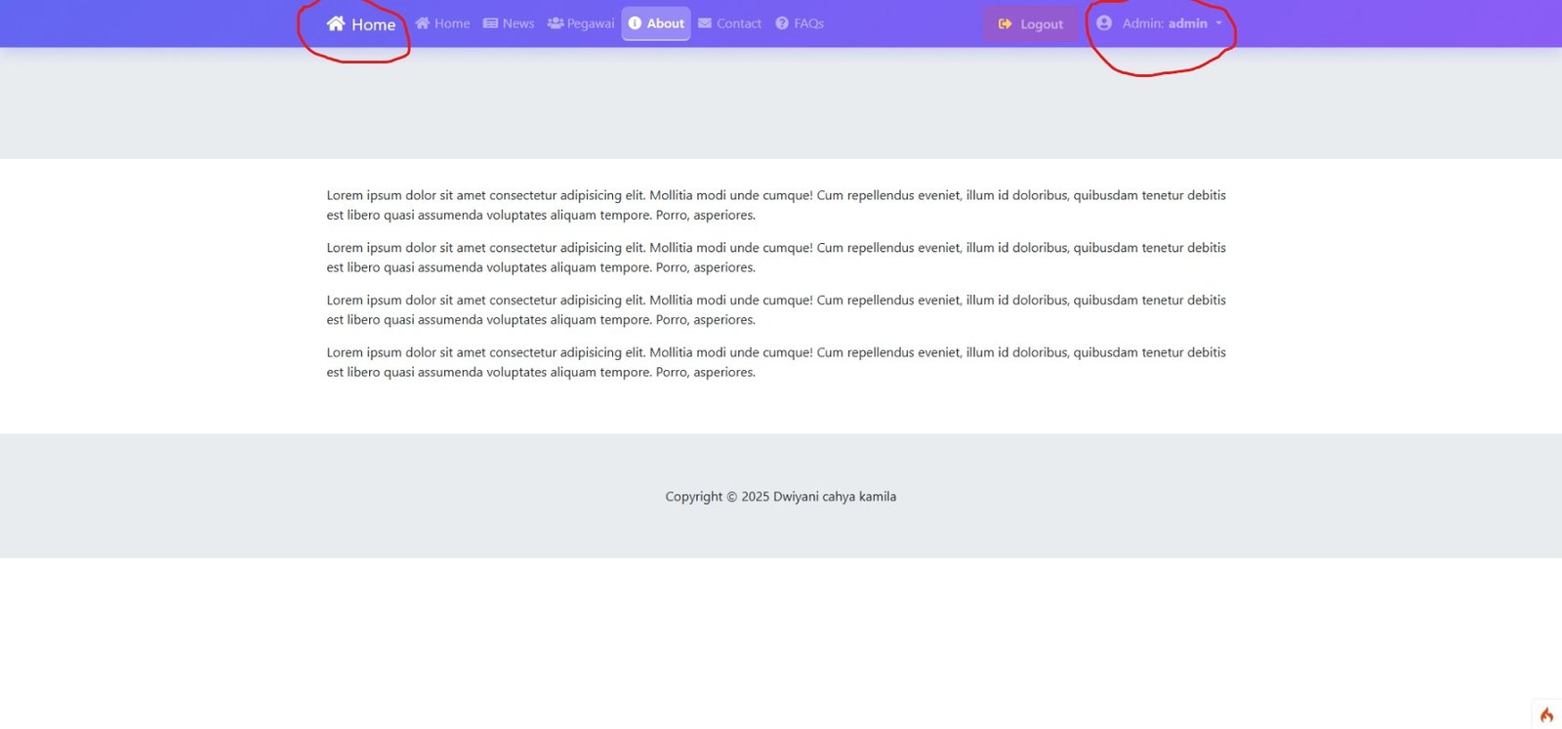Click the brand 'Home' text in navbar
Image resolution: width=1562 pixels, height=729 pixels.
tap(373, 24)
